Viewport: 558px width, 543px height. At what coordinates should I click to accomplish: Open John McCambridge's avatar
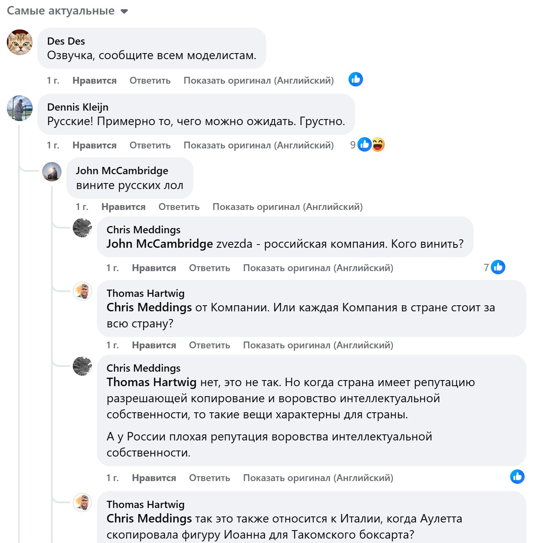(52, 172)
